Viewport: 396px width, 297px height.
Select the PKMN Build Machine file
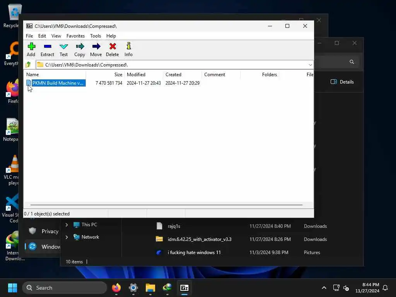point(56,83)
